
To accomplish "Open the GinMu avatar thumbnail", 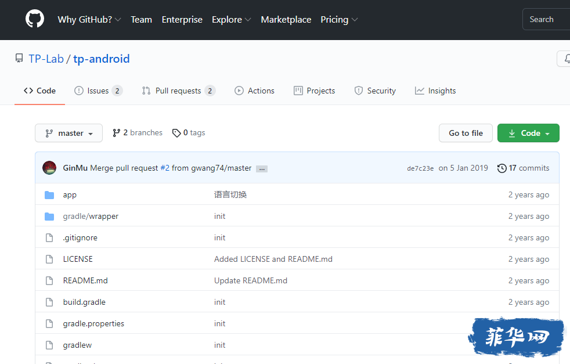I will (x=49, y=168).
